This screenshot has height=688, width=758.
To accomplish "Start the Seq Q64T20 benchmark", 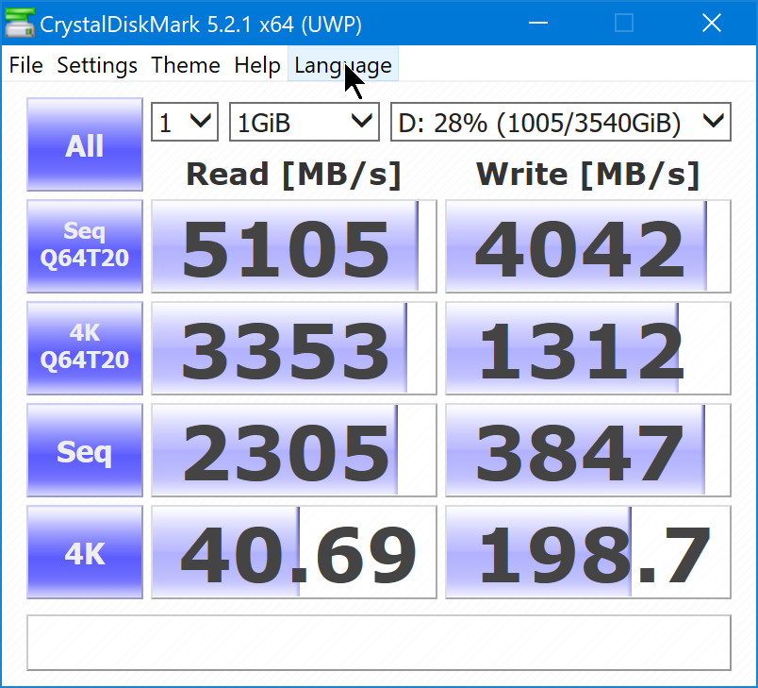I will [84, 245].
